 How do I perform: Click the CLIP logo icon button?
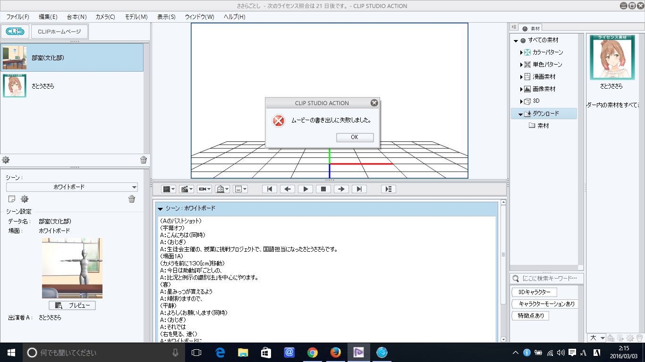click(15, 32)
